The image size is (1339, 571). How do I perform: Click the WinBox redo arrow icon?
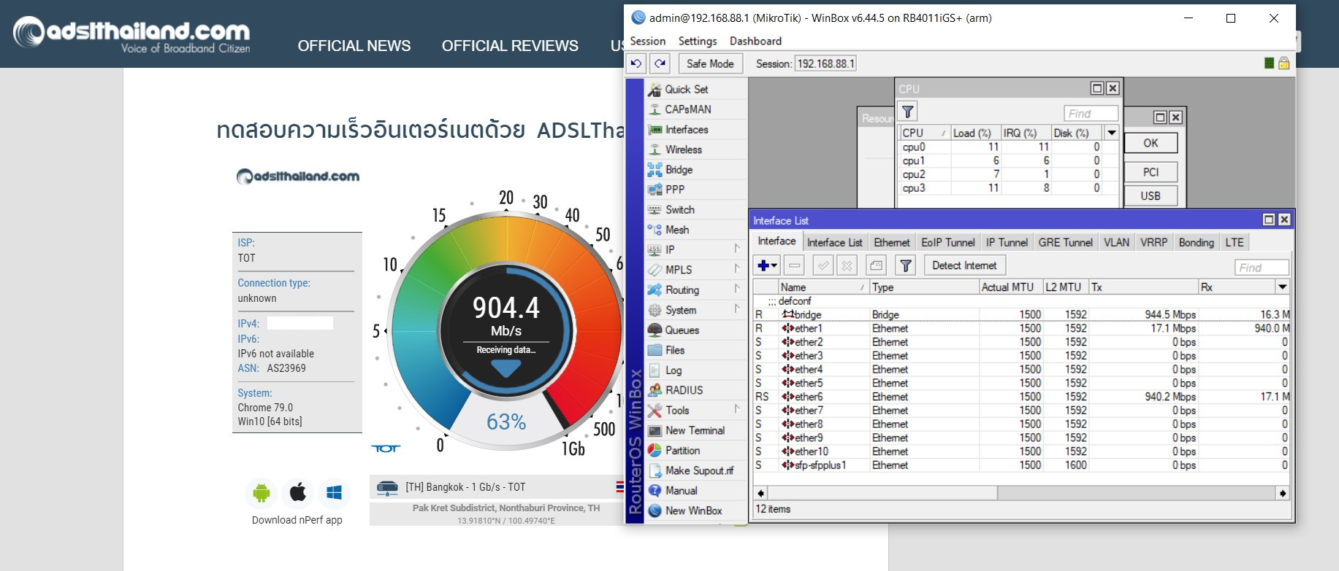point(660,63)
